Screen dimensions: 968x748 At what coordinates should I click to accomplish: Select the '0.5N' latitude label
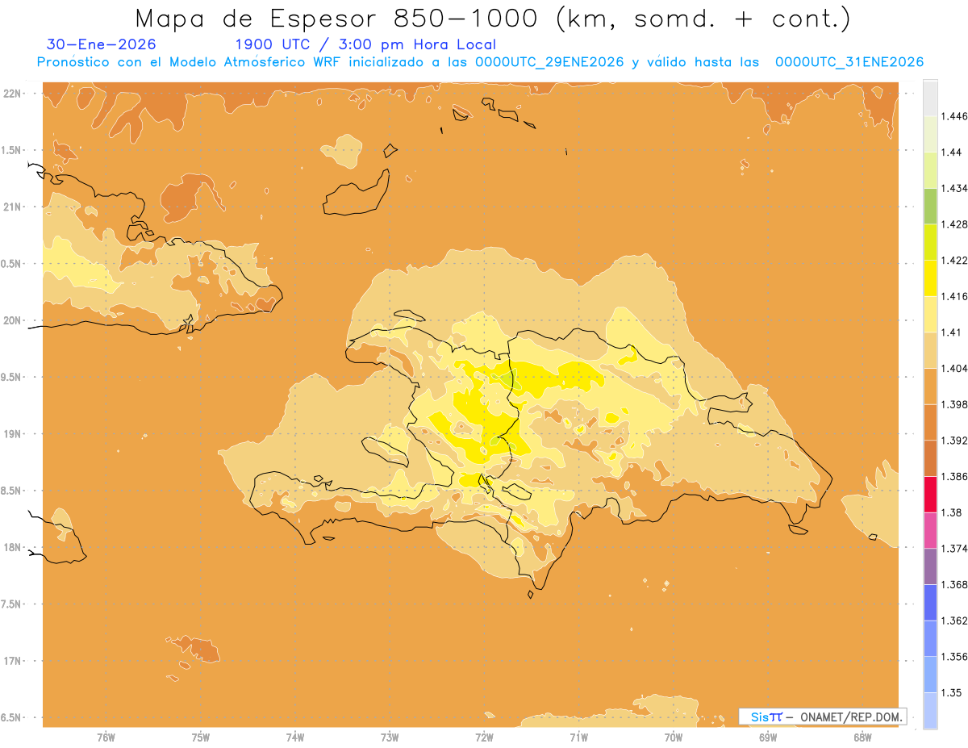(x=12, y=264)
